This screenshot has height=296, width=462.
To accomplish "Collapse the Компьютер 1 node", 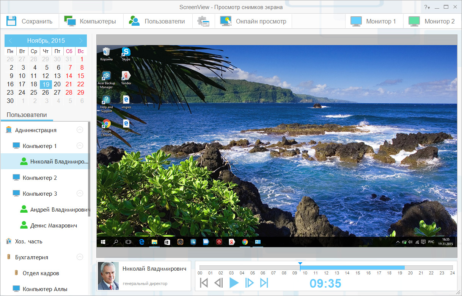I will 80,146.
